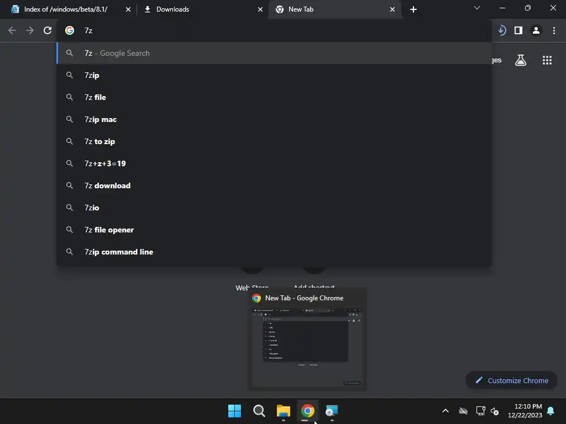Close the Downloads tab

coord(260,9)
